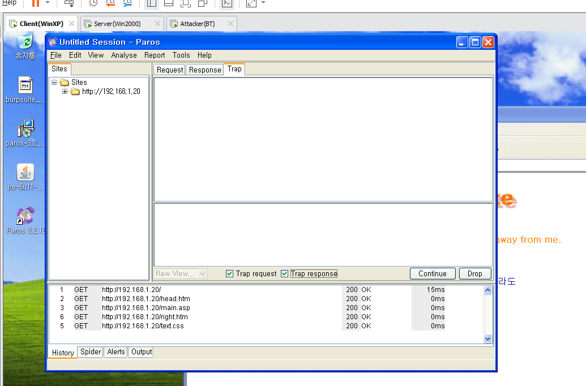Collapse the Sites root tree node
586x386 pixels.
(54, 82)
